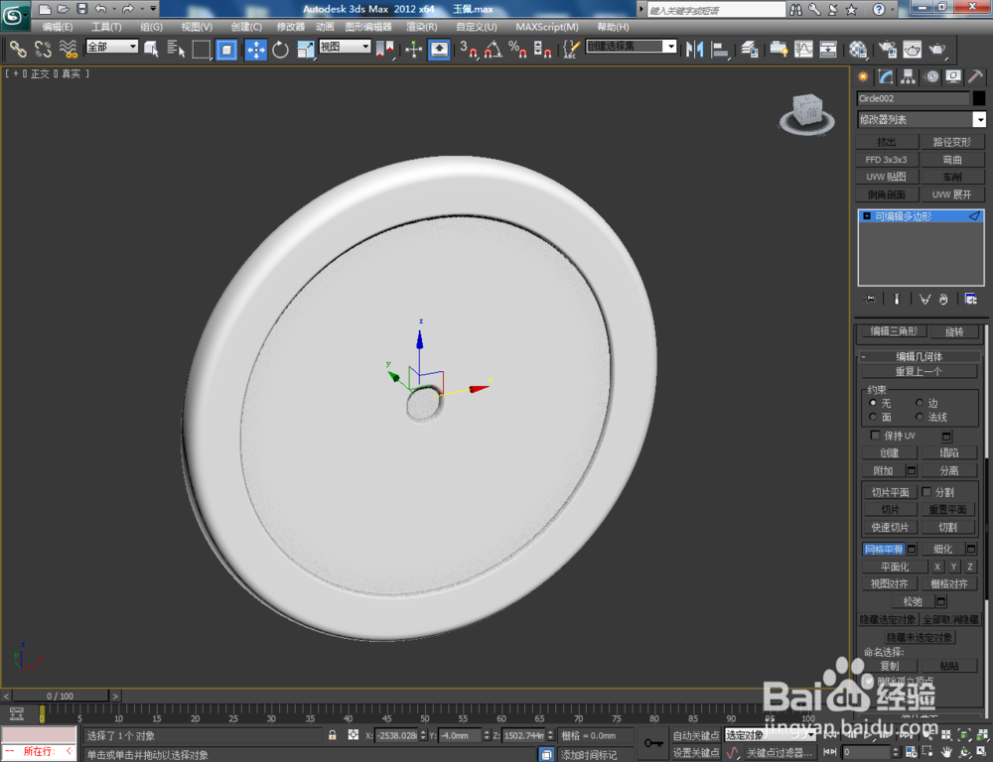Open the 视图 reference coordinate dropdown
This screenshot has width=993, height=762.
pyautogui.click(x=346, y=47)
